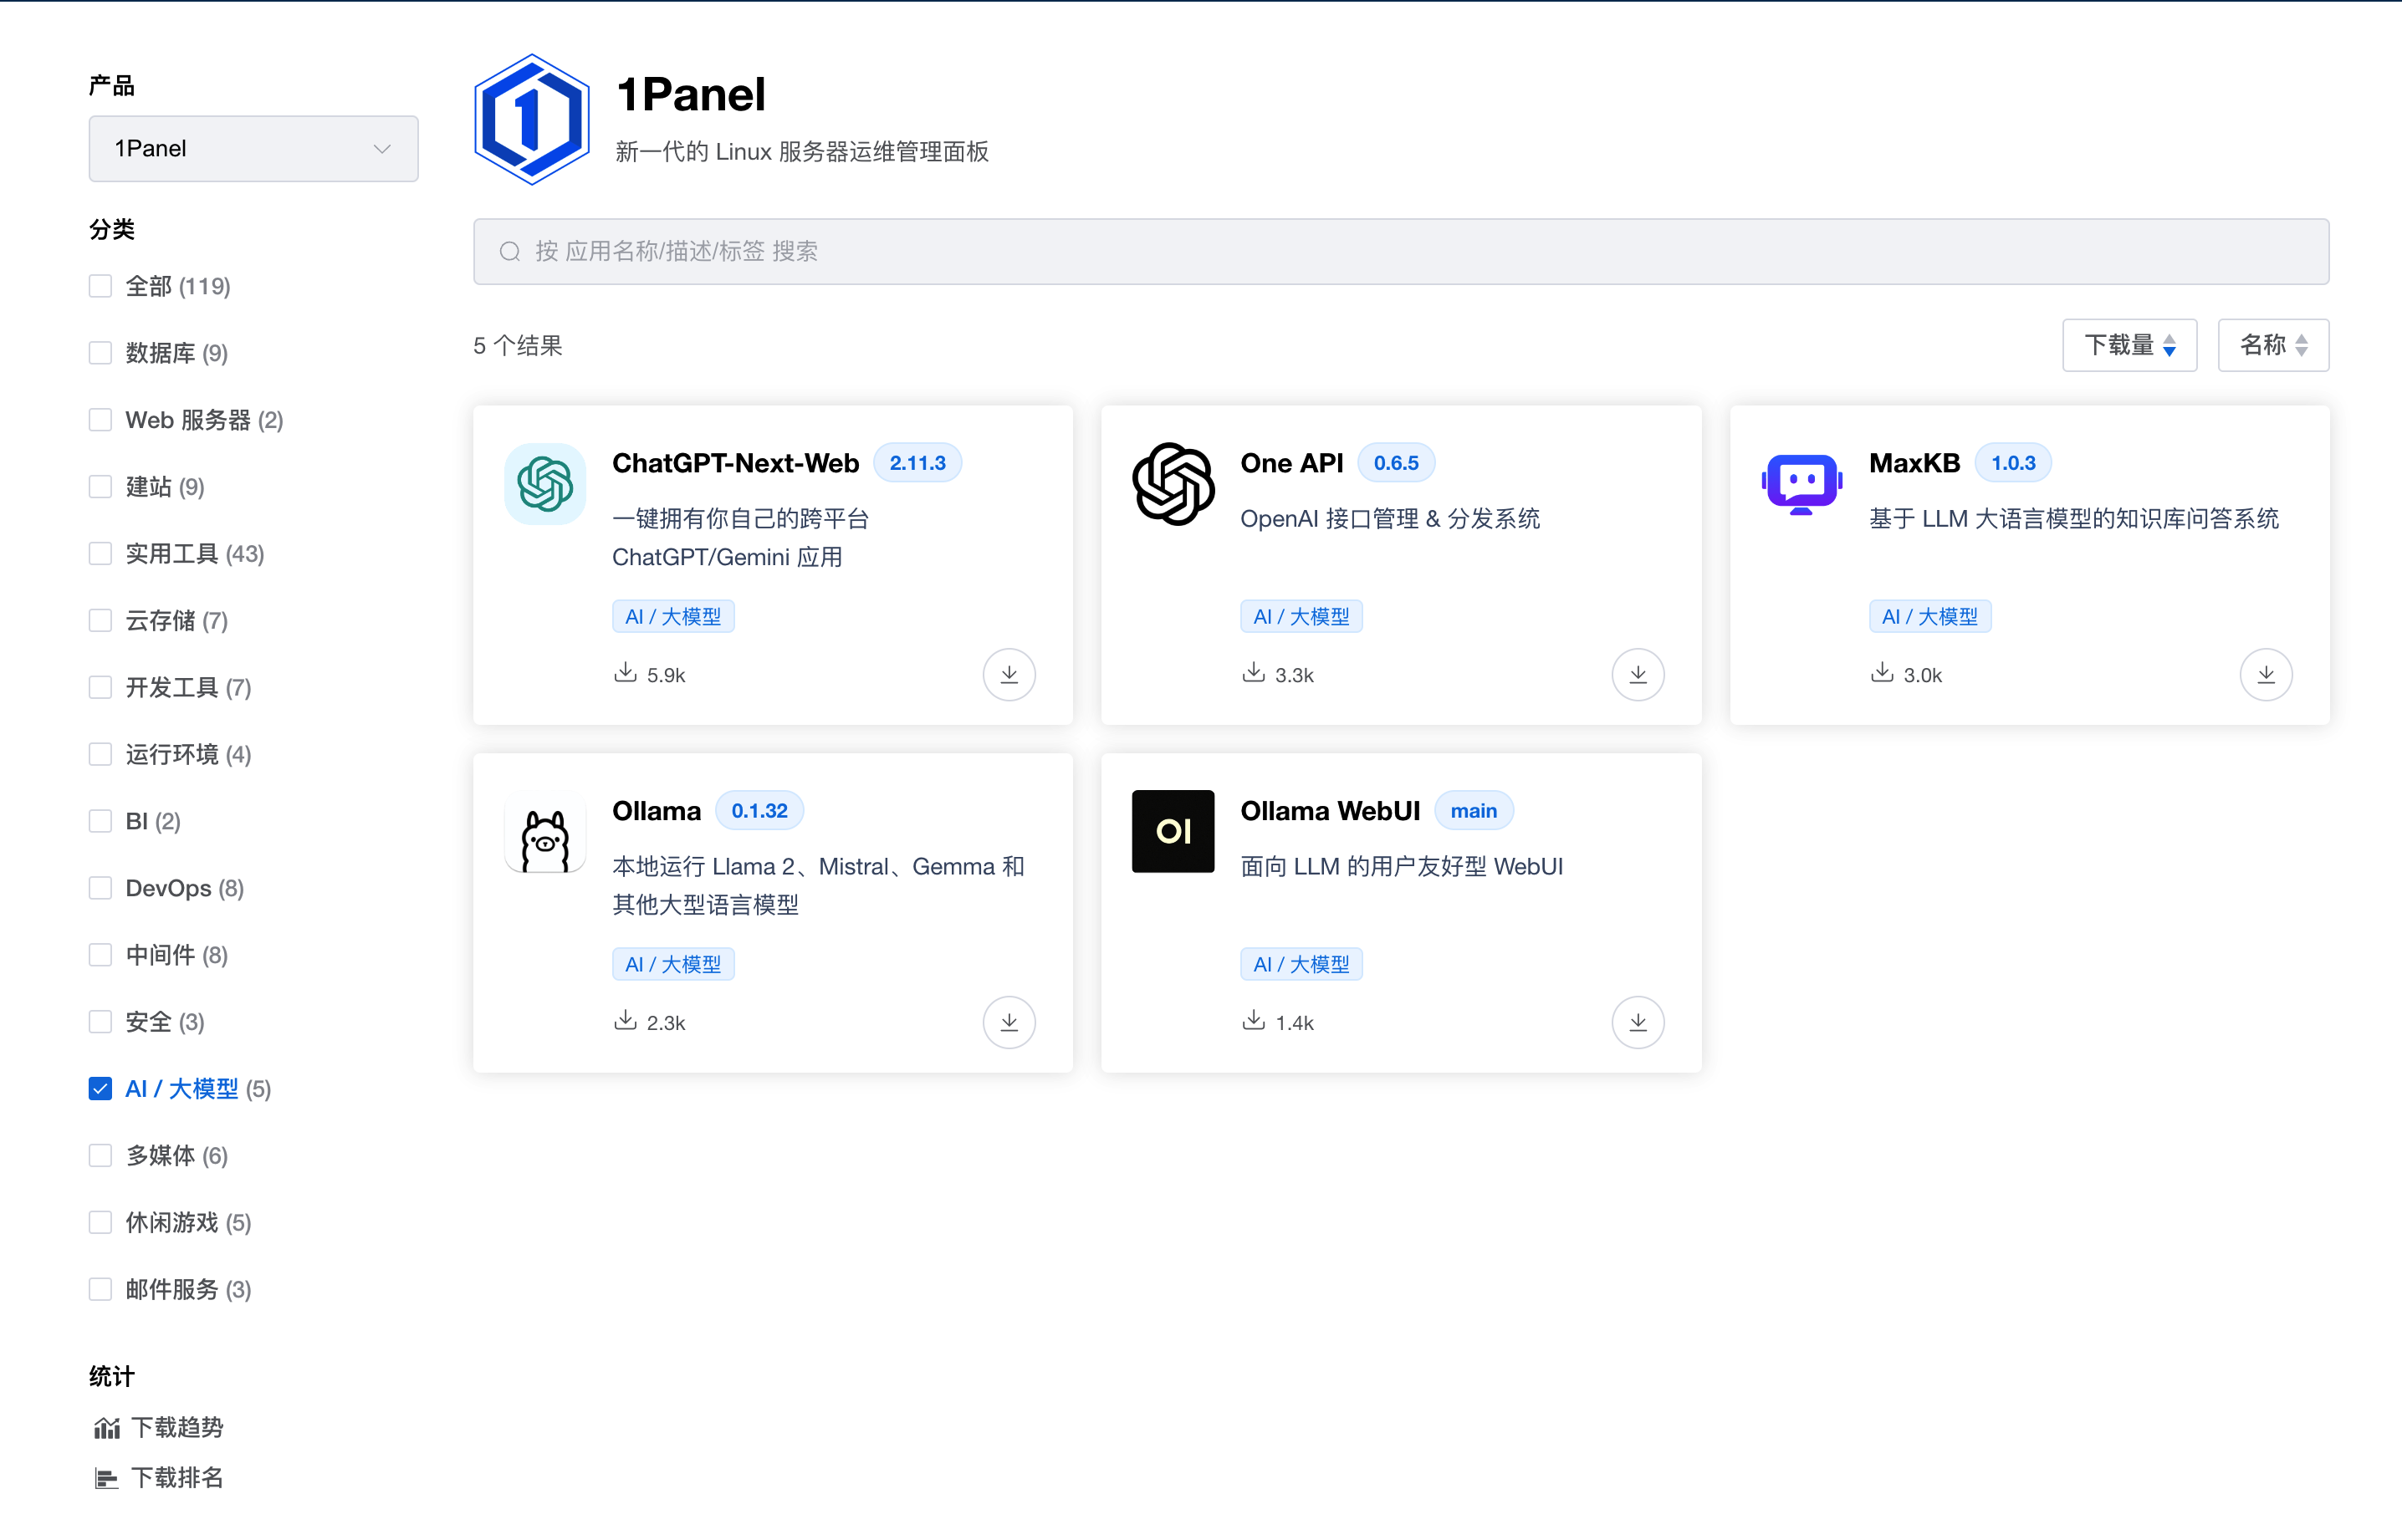The width and height of the screenshot is (2402, 1540).
Task: Click the search magnifier icon
Action: pos(510,251)
